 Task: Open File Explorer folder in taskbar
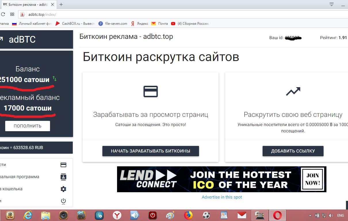(45, 215)
